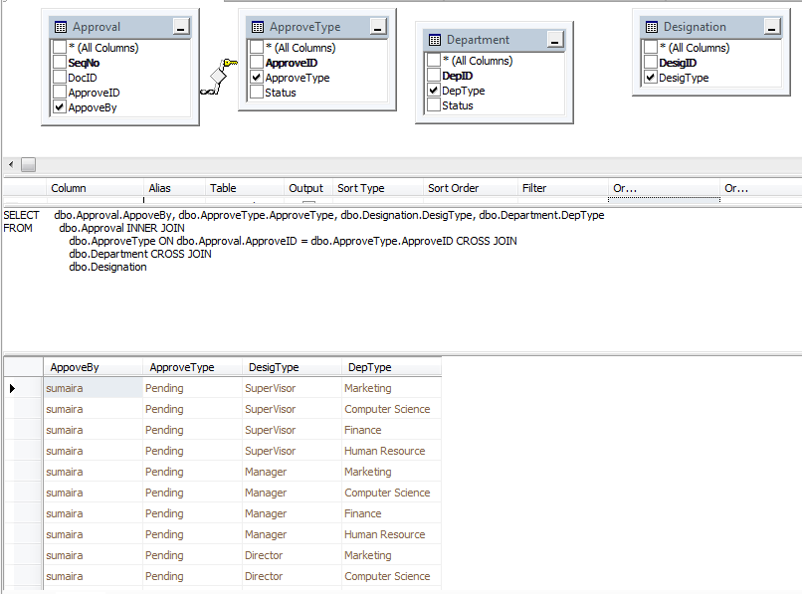The image size is (802, 594).
Task: Check Status in the ApproveType table
Action: (x=257, y=93)
